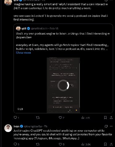Bookmark Iván's ChatGPT post

tap(105, 144)
